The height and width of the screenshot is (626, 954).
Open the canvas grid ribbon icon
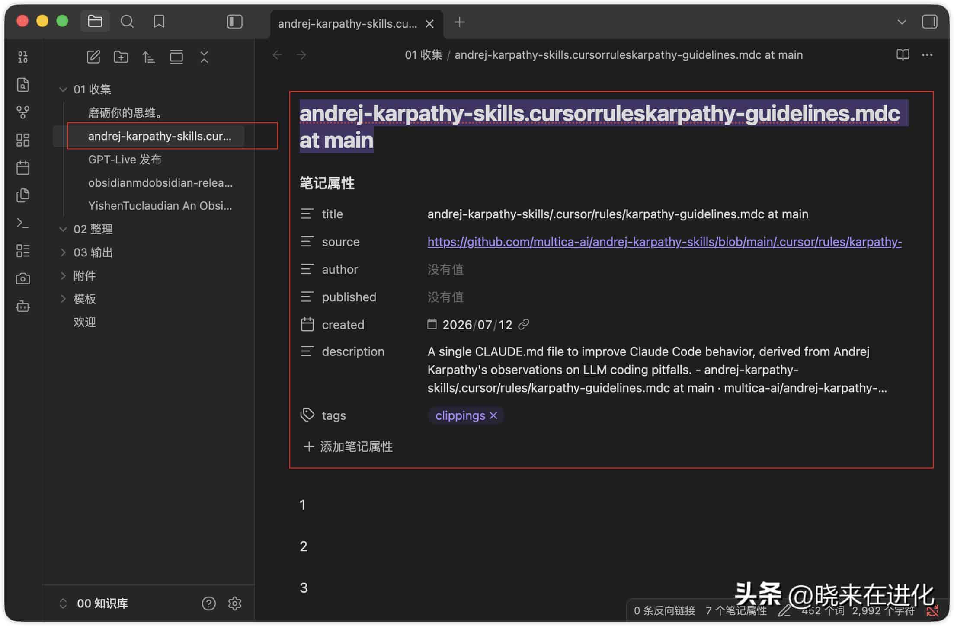tap(23, 140)
